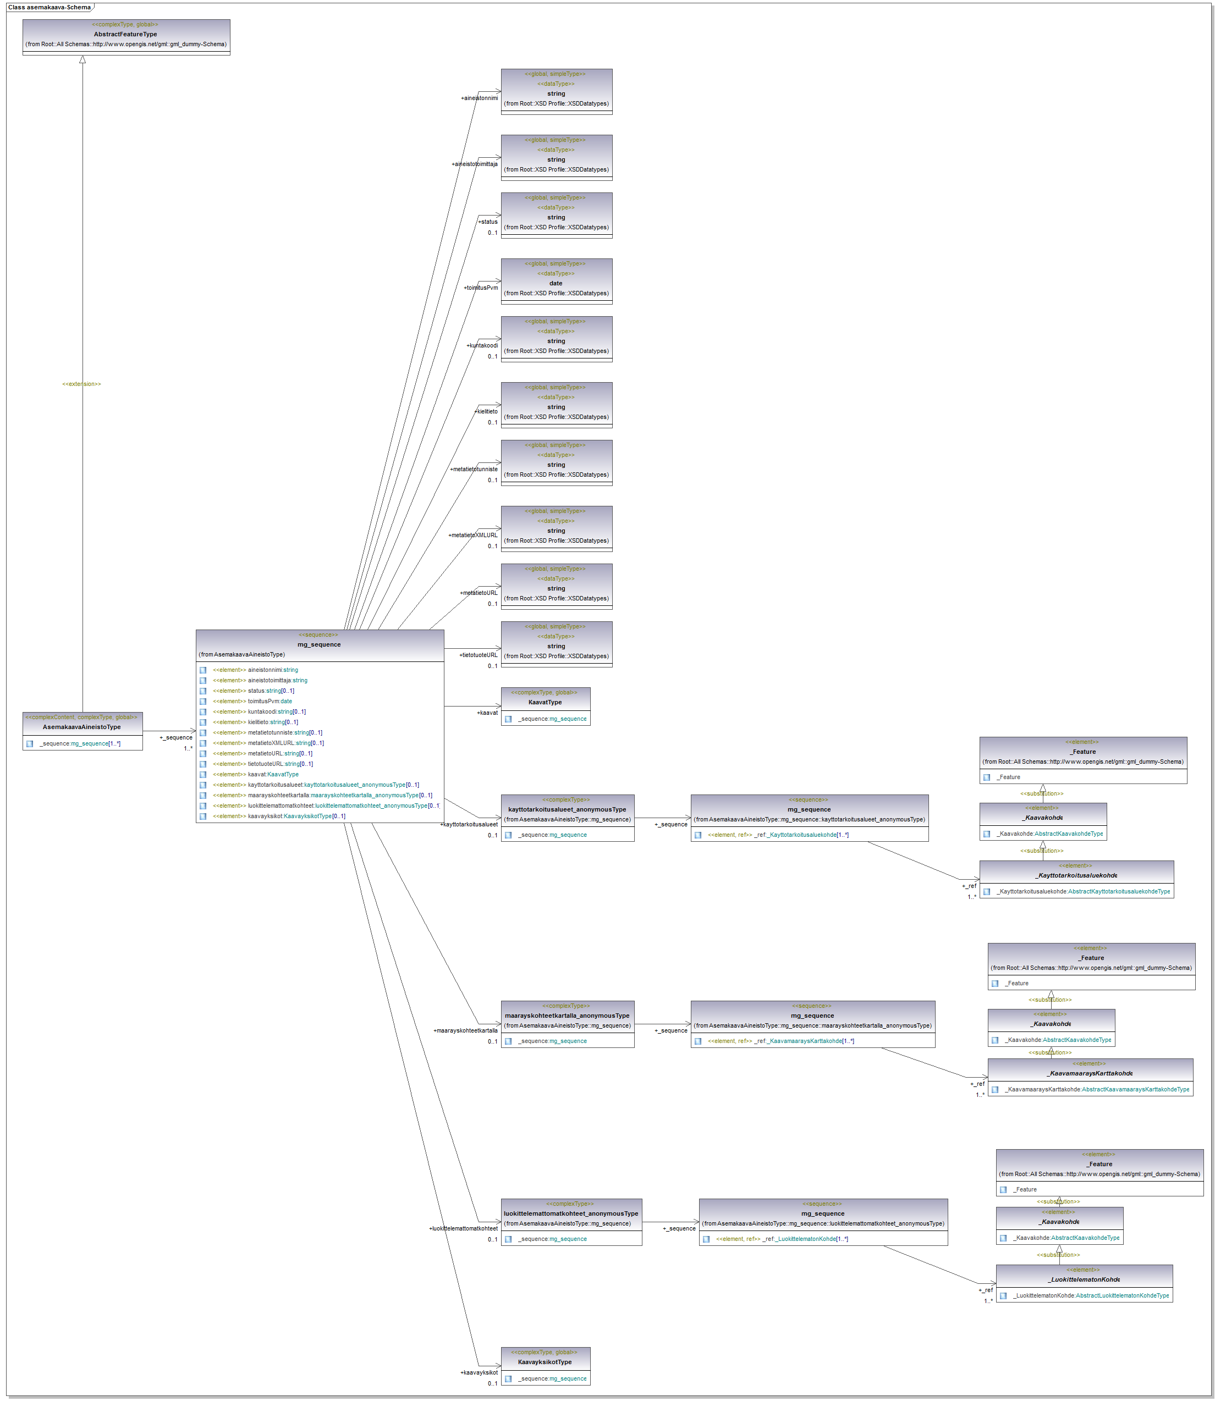Viewport: 1226px width, 1407px height.
Task: Click the icon beside _LuokittelematonKohde:AbstractLuokittelematonKohdeType
Action: coord(1003,1296)
